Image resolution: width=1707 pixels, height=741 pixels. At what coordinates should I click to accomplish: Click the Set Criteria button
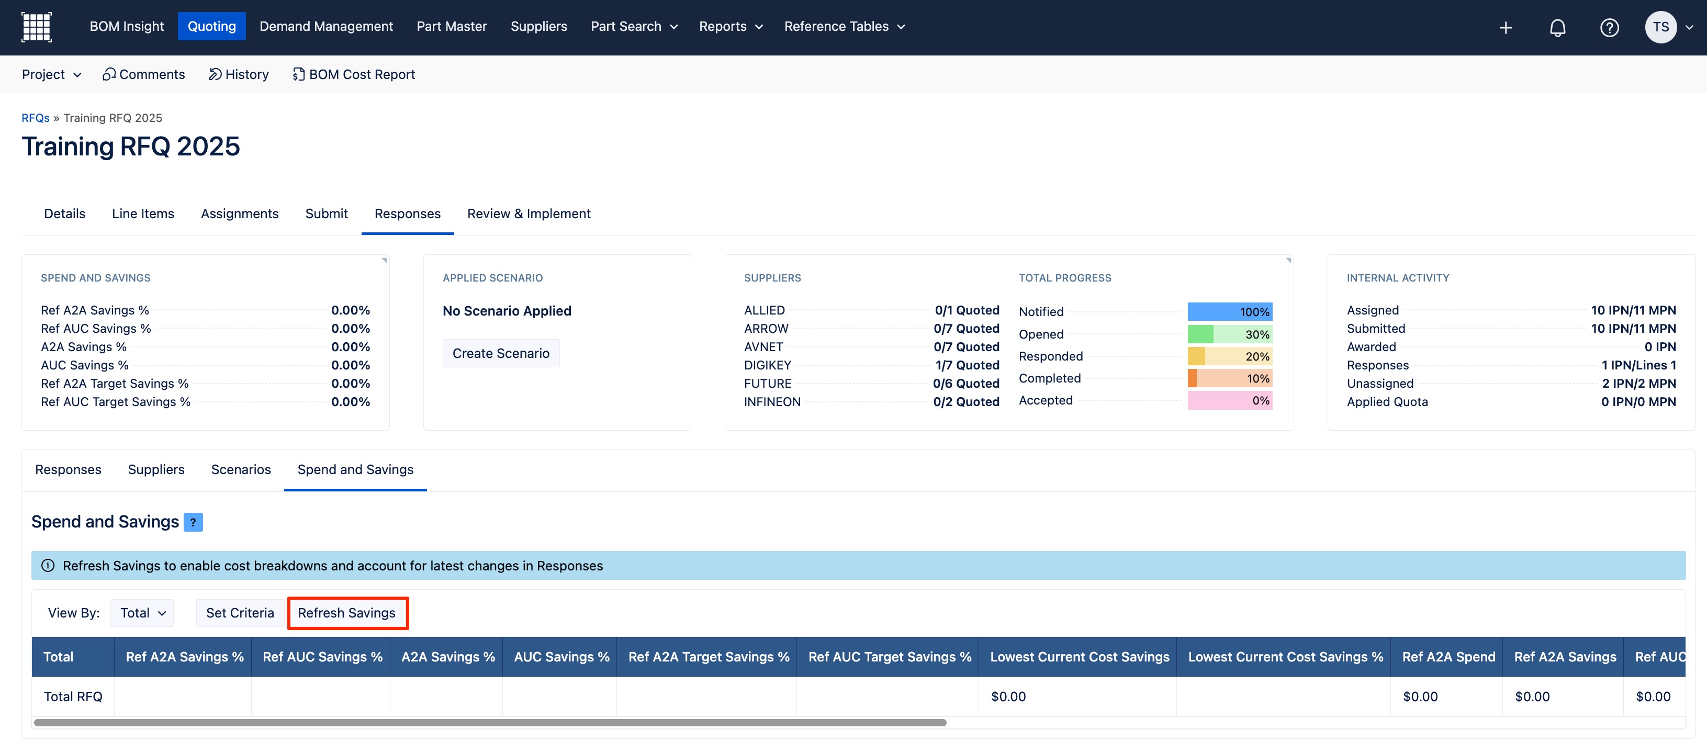pos(240,613)
